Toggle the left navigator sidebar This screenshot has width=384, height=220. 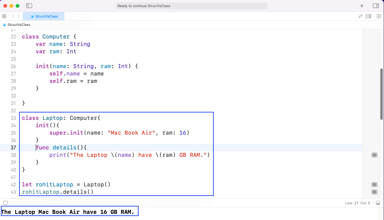[29, 6]
